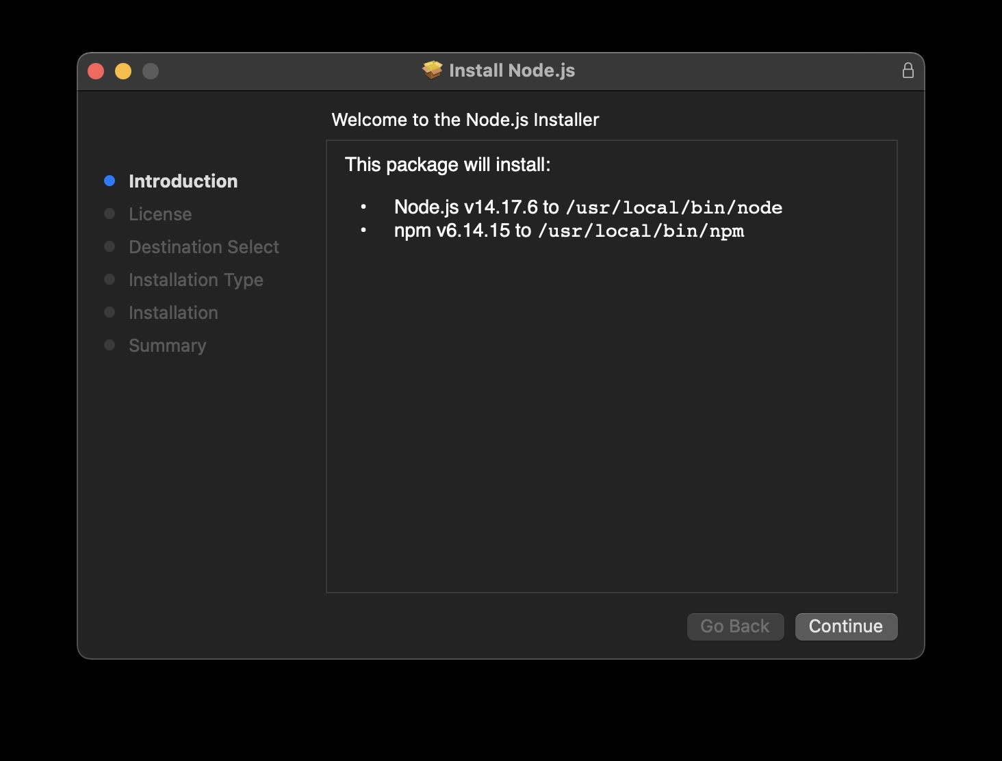Click the Node.js v14.17.6 text
This screenshot has width=1002, height=761.
[466, 207]
